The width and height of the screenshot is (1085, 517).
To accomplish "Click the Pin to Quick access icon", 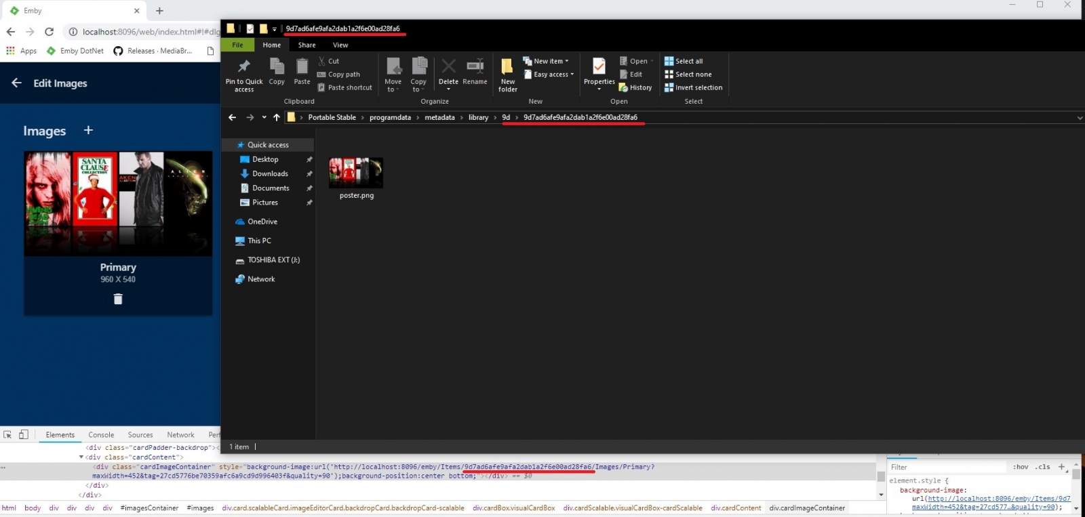I will point(244,66).
